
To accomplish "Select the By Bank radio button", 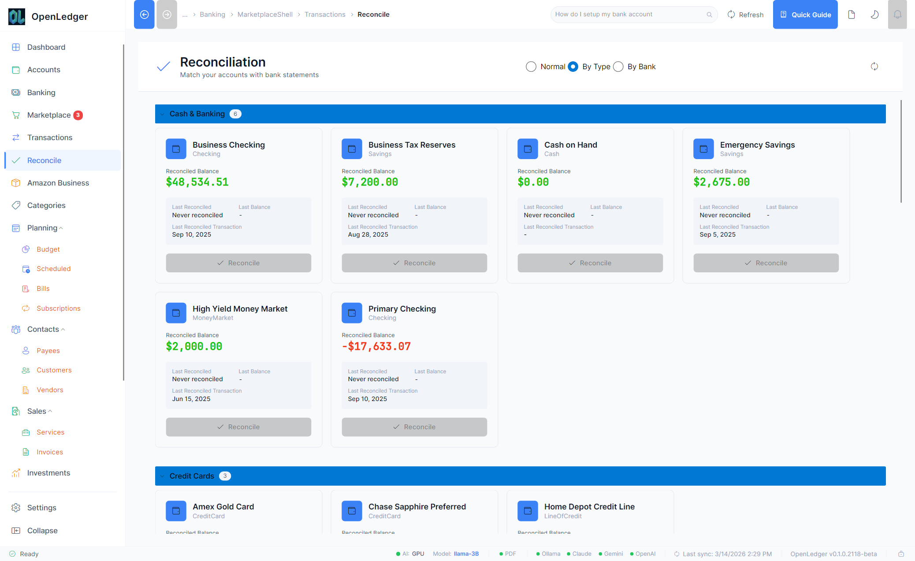I will click(x=618, y=67).
